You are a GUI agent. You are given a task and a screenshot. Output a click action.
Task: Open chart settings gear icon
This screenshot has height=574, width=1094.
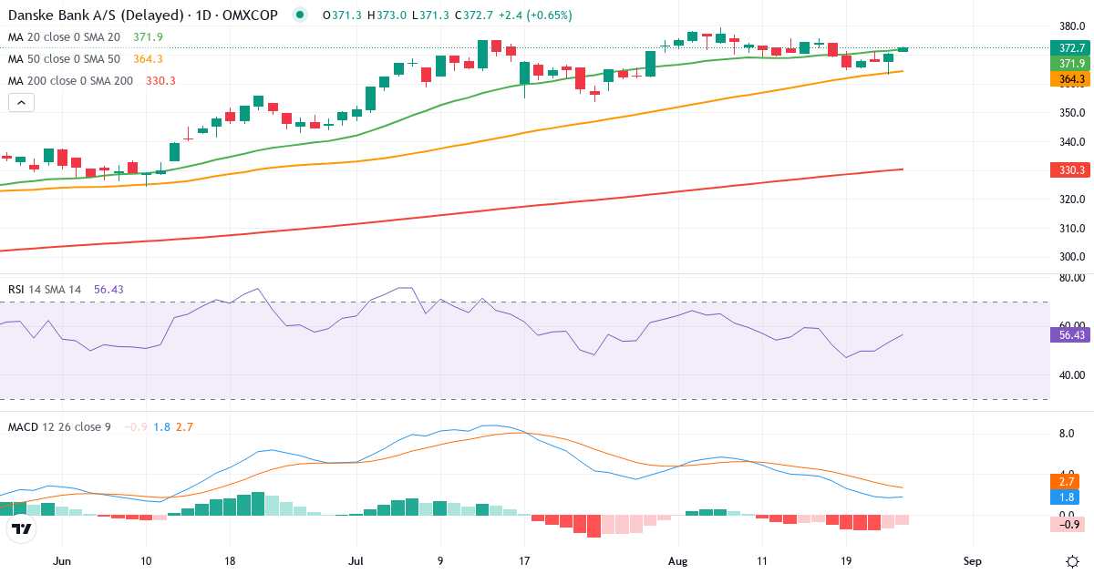click(1072, 561)
